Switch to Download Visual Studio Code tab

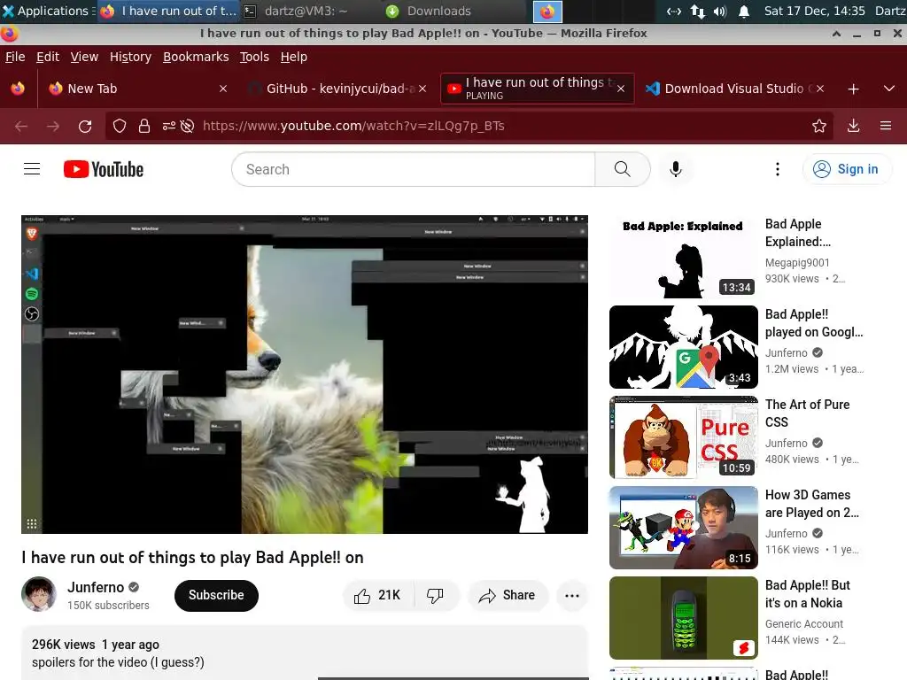736,89
